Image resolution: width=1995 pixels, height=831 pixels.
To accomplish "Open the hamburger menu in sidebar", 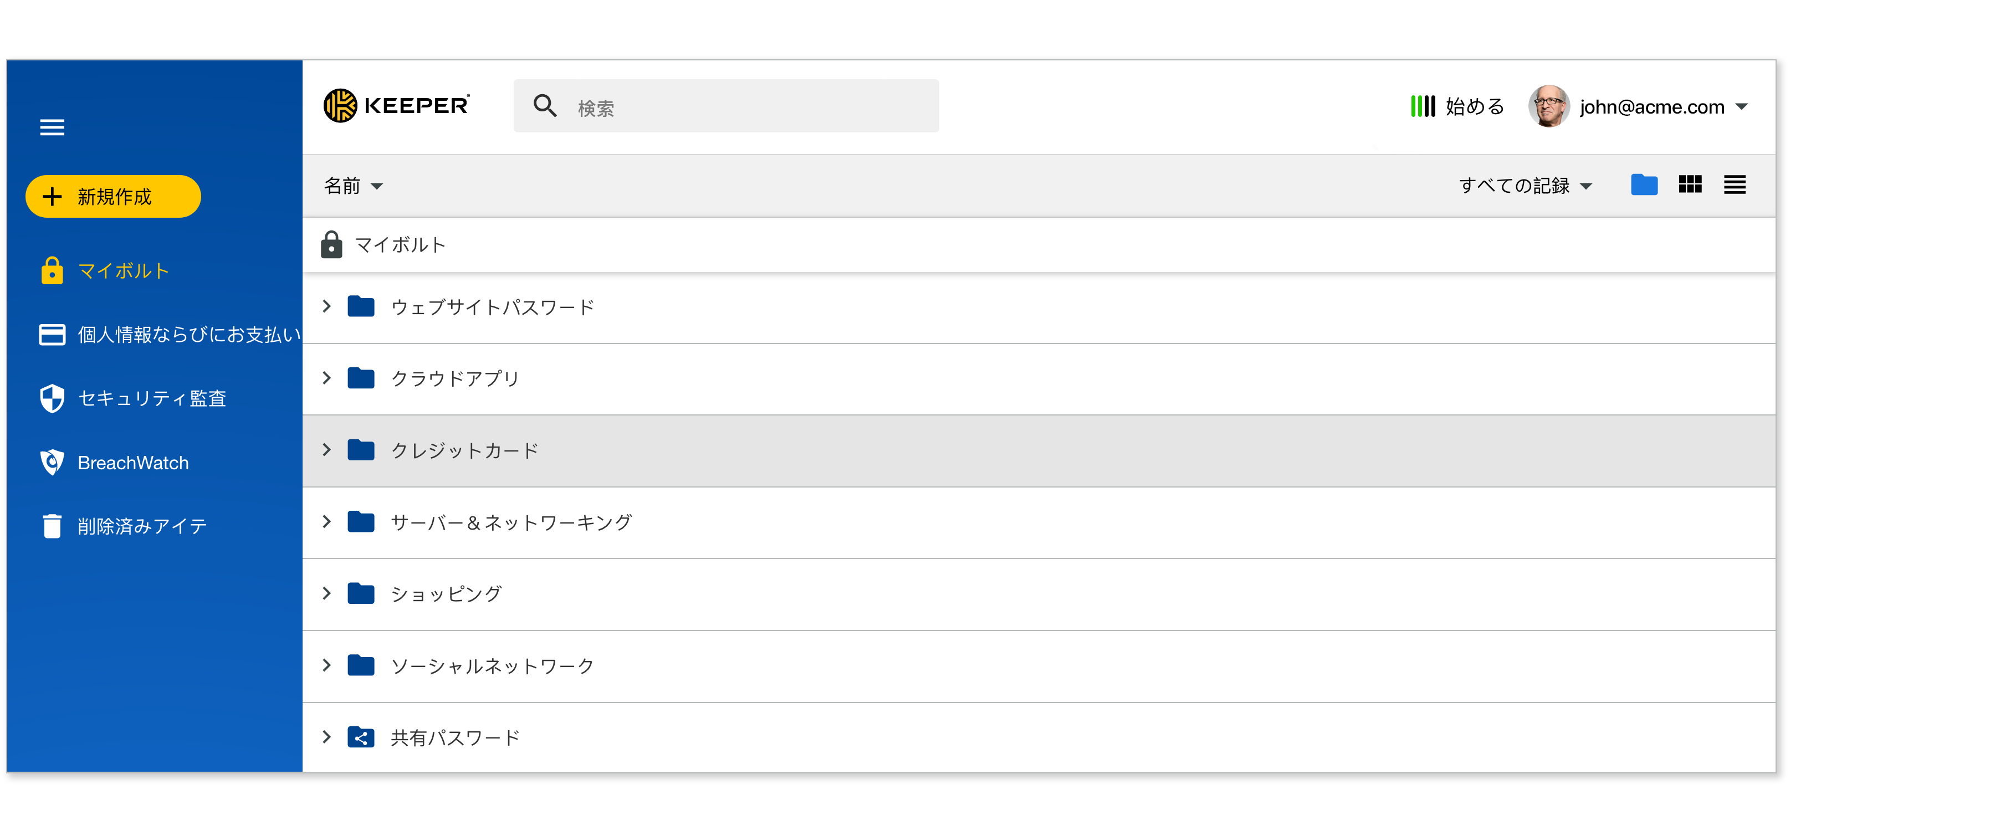I will point(52,127).
